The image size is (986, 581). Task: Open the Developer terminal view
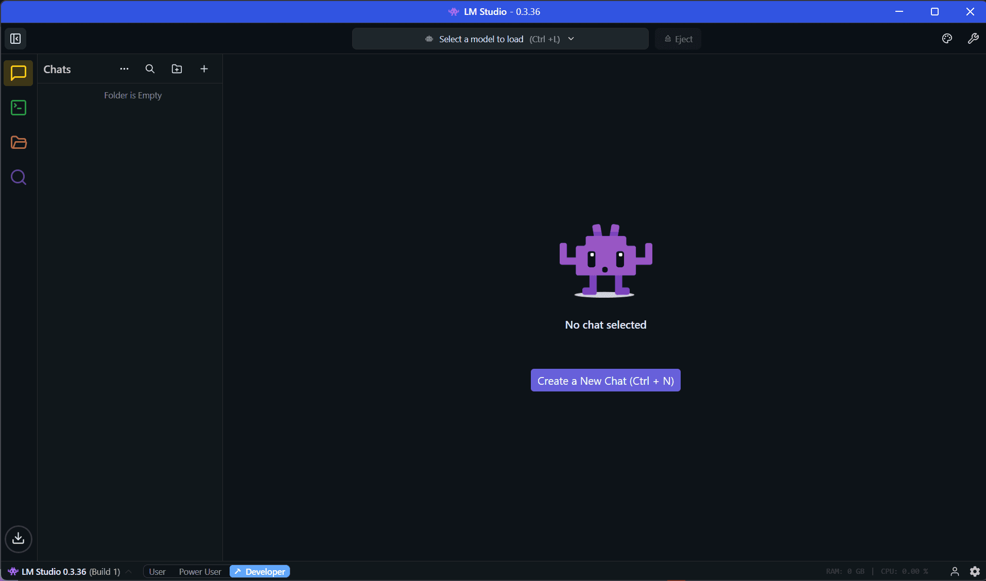pos(19,108)
